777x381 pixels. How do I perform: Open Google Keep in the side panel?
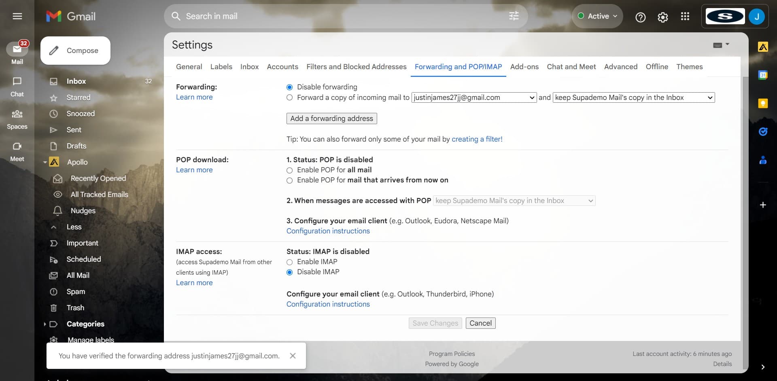pos(764,104)
